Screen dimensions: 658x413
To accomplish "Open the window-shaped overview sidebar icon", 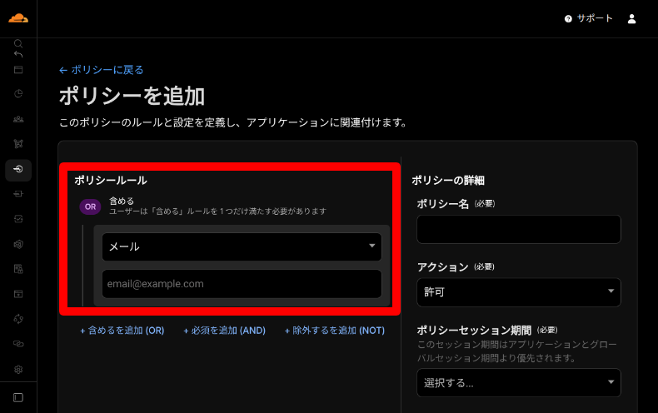I will (18, 70).
